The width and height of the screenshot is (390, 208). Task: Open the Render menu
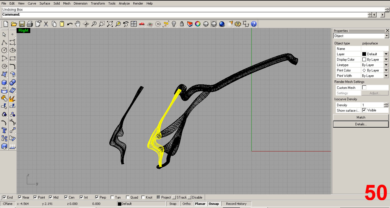(138, 3)
